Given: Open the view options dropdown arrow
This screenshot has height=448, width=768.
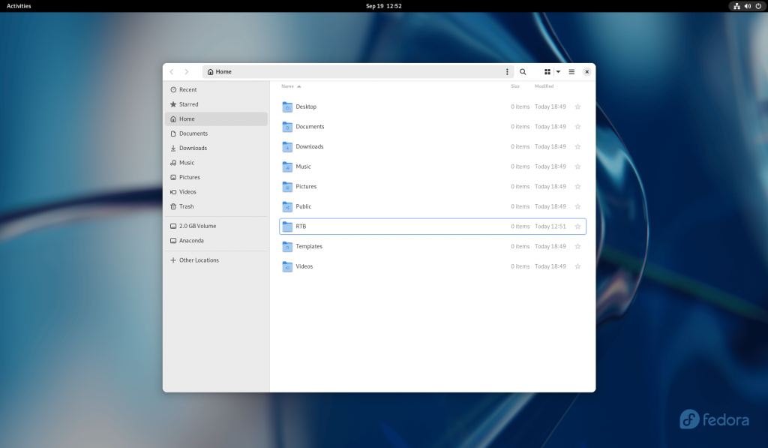Looking at the screenshot, I should [557, 71].
